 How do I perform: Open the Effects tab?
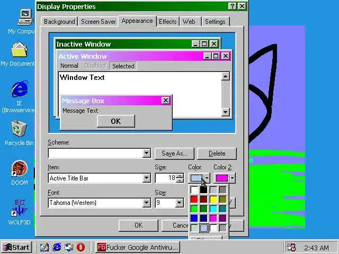167,22
